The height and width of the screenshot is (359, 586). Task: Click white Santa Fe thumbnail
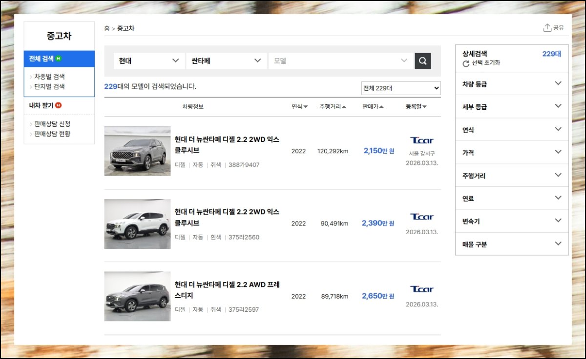point(137,224)
